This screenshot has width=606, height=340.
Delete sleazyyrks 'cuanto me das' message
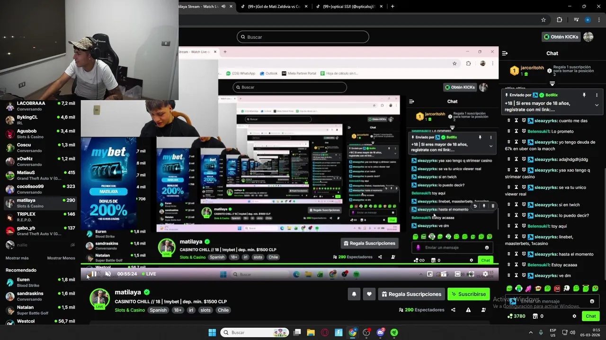coord(509,120)
